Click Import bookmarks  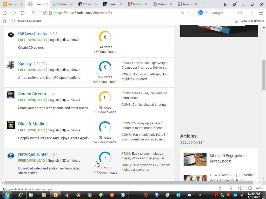pos(27,21)
